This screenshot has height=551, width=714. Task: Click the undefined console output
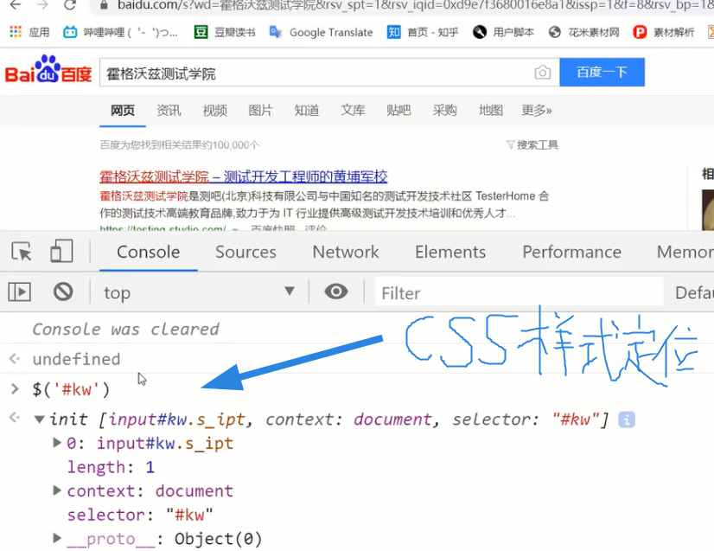tap(76, 359)
